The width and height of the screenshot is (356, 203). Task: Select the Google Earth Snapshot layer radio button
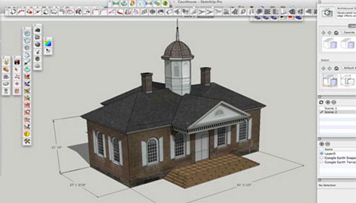321,158
